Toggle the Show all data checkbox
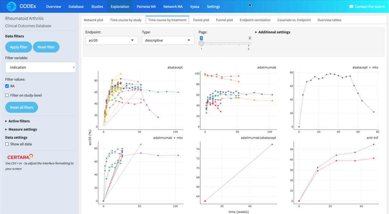The width and height of the screenshot is (389, 214). (7, 144)
